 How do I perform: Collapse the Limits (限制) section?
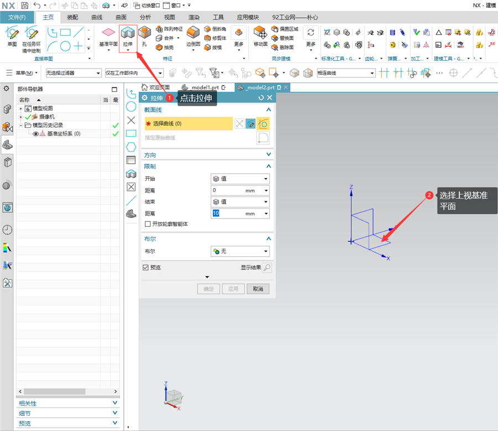(x=269, y=166)
